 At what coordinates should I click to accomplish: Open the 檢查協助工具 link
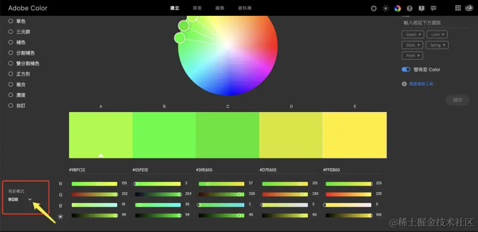[x=421, y=84]
